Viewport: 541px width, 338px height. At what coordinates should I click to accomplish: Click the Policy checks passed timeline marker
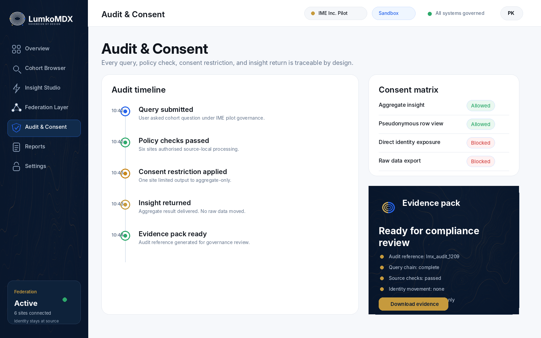click(x=125, y=142)
